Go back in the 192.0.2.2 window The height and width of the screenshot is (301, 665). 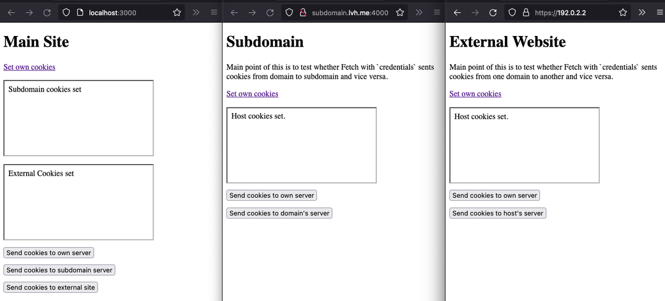(x=456, y=12)
